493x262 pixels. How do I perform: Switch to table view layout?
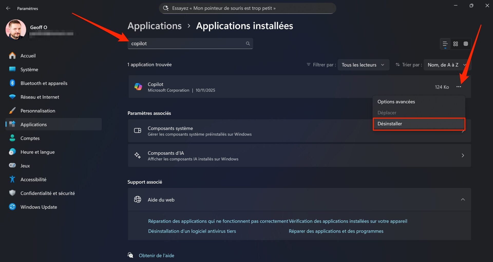coord(466,44)
